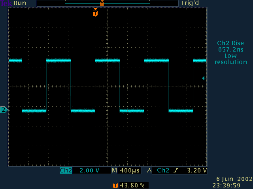
Task: Click the channel 2 ground reference marker
Action: click(4, 109)
